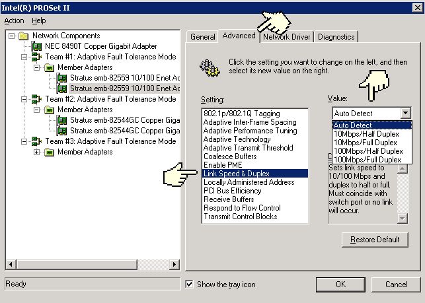Switch to the General tab
Image resolution: width=425 pixels, height=303 pixels.
(203, 37)
